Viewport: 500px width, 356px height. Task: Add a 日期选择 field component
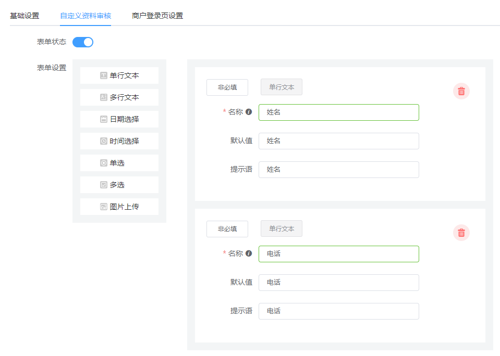click(119, 119)
